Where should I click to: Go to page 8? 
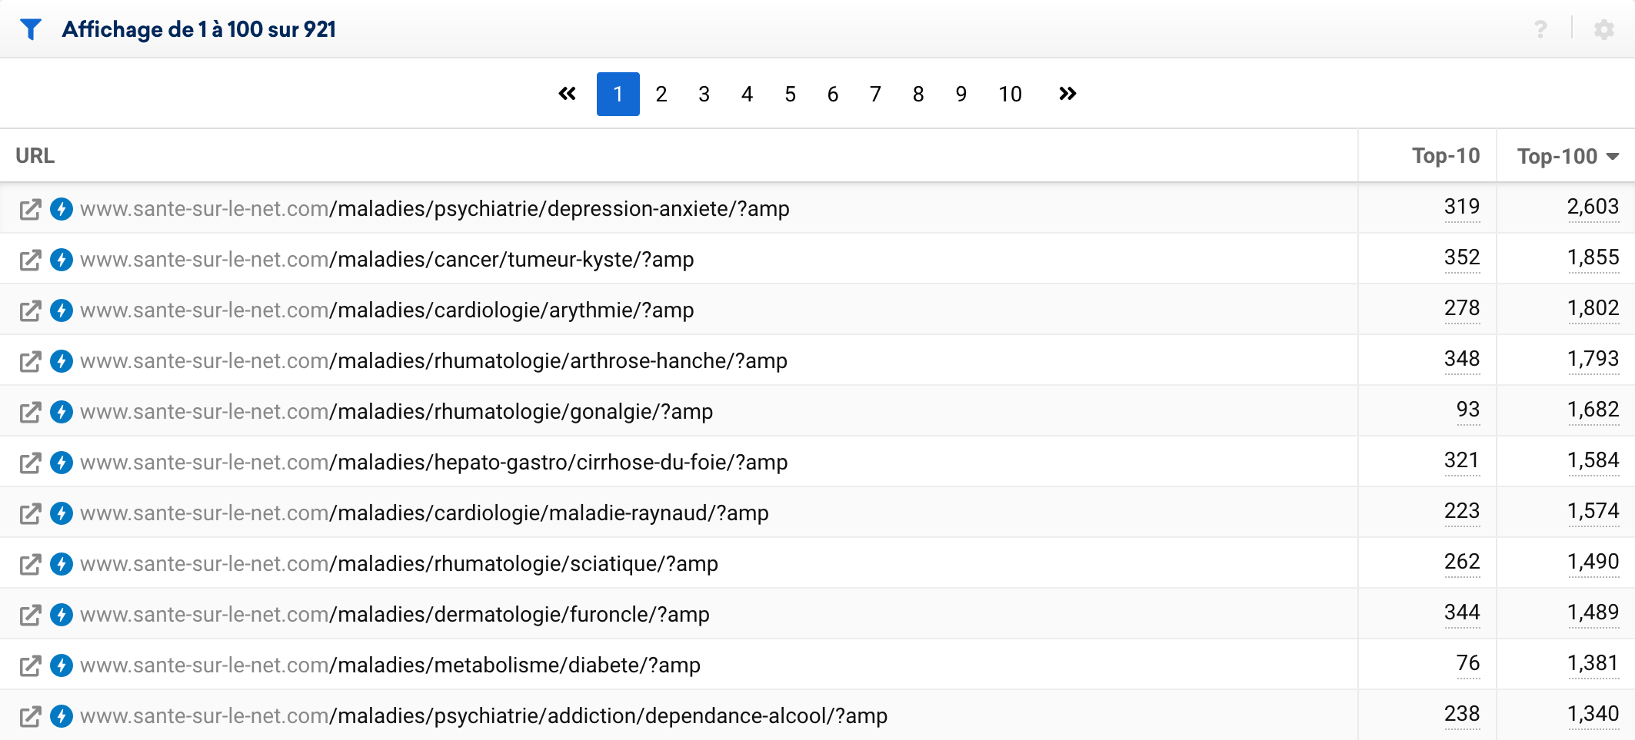pos(918,94)
